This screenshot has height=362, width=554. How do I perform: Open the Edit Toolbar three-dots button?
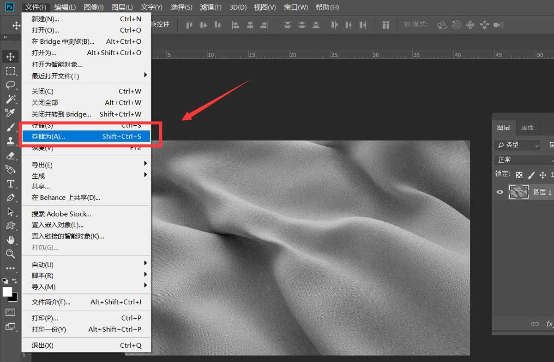click(x=10, y=268)
